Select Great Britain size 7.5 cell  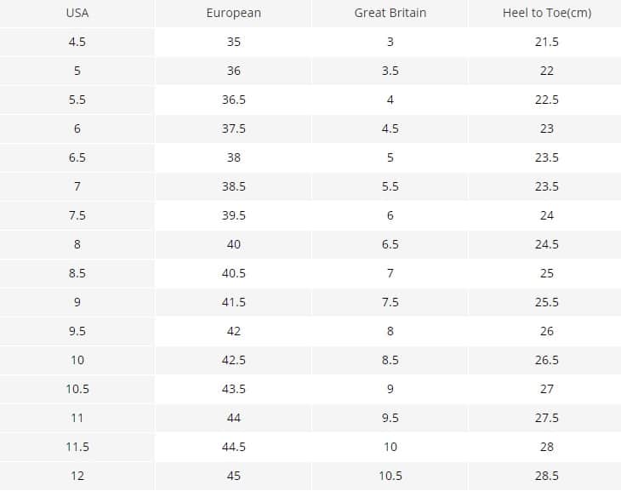(x=390, y=302)
